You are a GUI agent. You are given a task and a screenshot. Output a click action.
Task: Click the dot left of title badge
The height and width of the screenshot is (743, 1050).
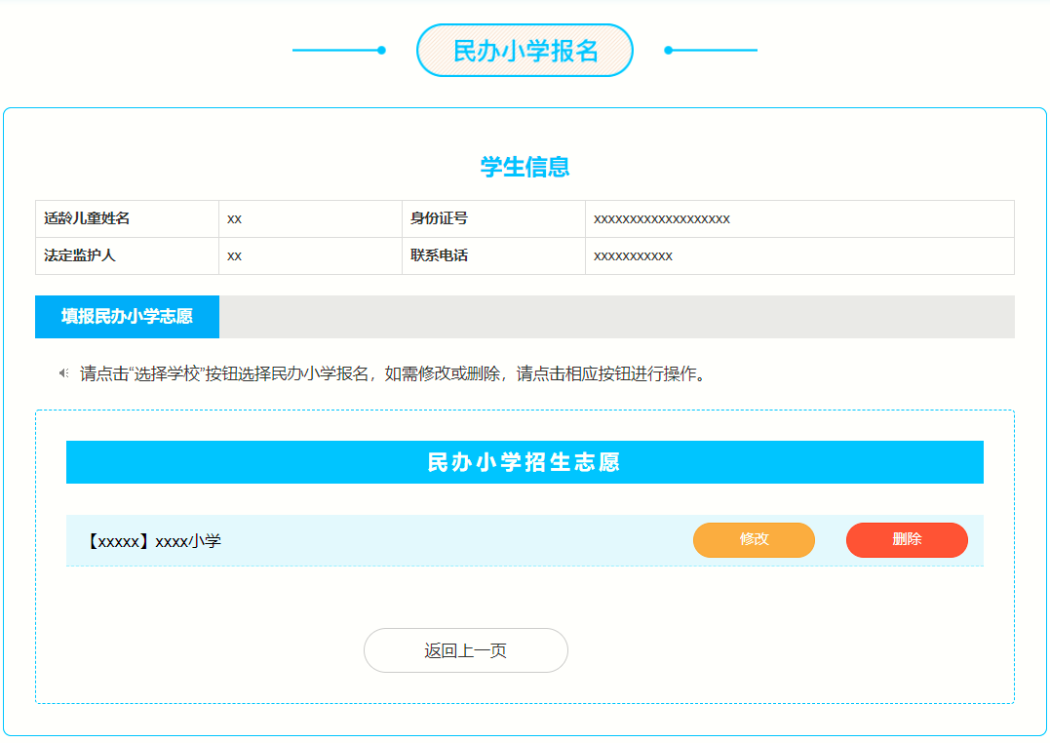[381, 50]
